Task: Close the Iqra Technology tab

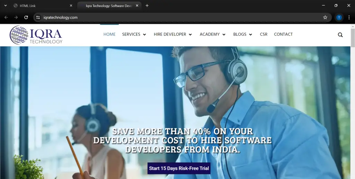Action: tap(137, 6)
